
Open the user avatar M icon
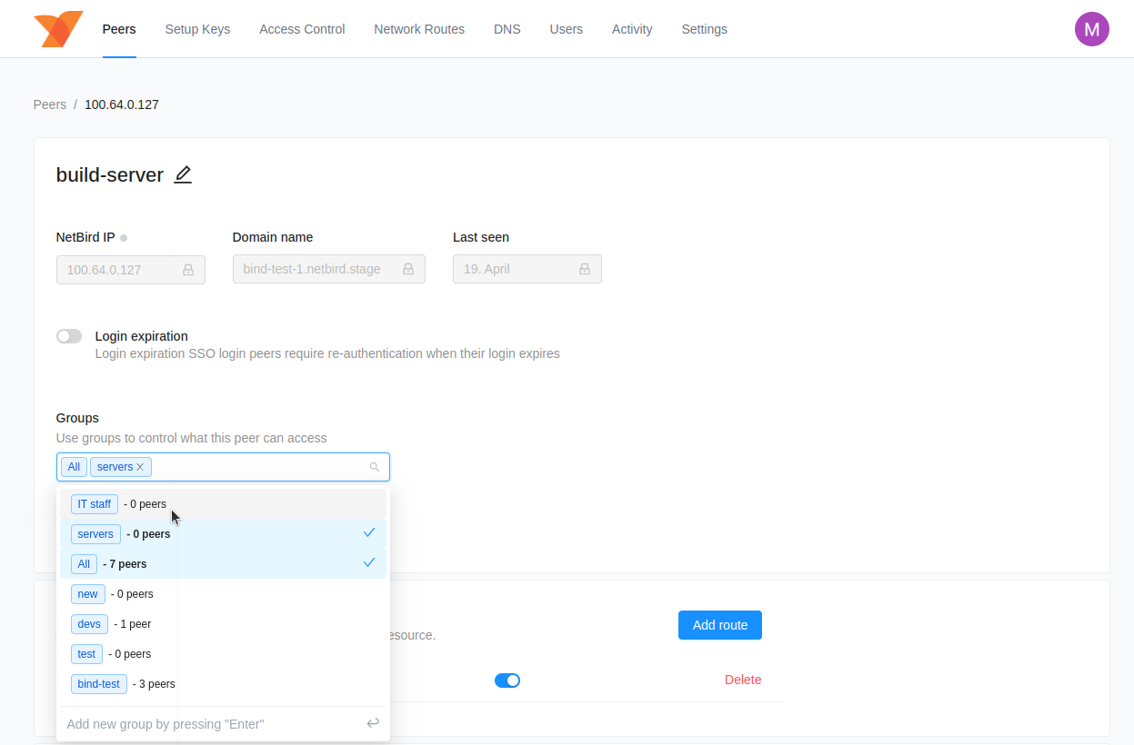(x=1091, y=29)
